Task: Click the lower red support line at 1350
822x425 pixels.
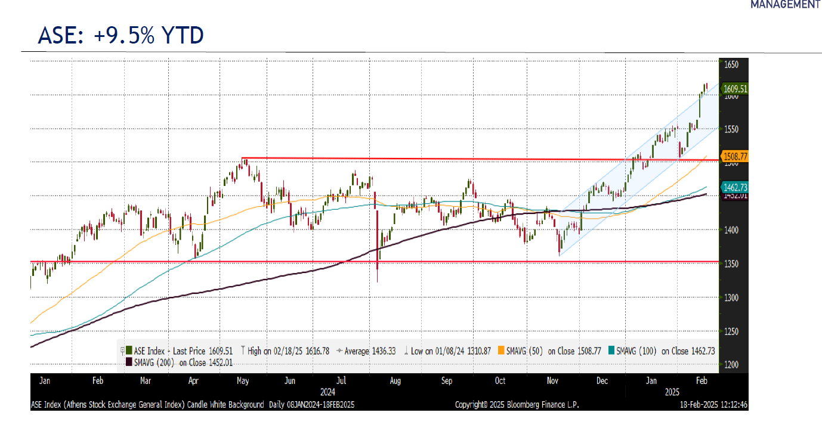Action: pyautogui.click(x=418, y=261)
